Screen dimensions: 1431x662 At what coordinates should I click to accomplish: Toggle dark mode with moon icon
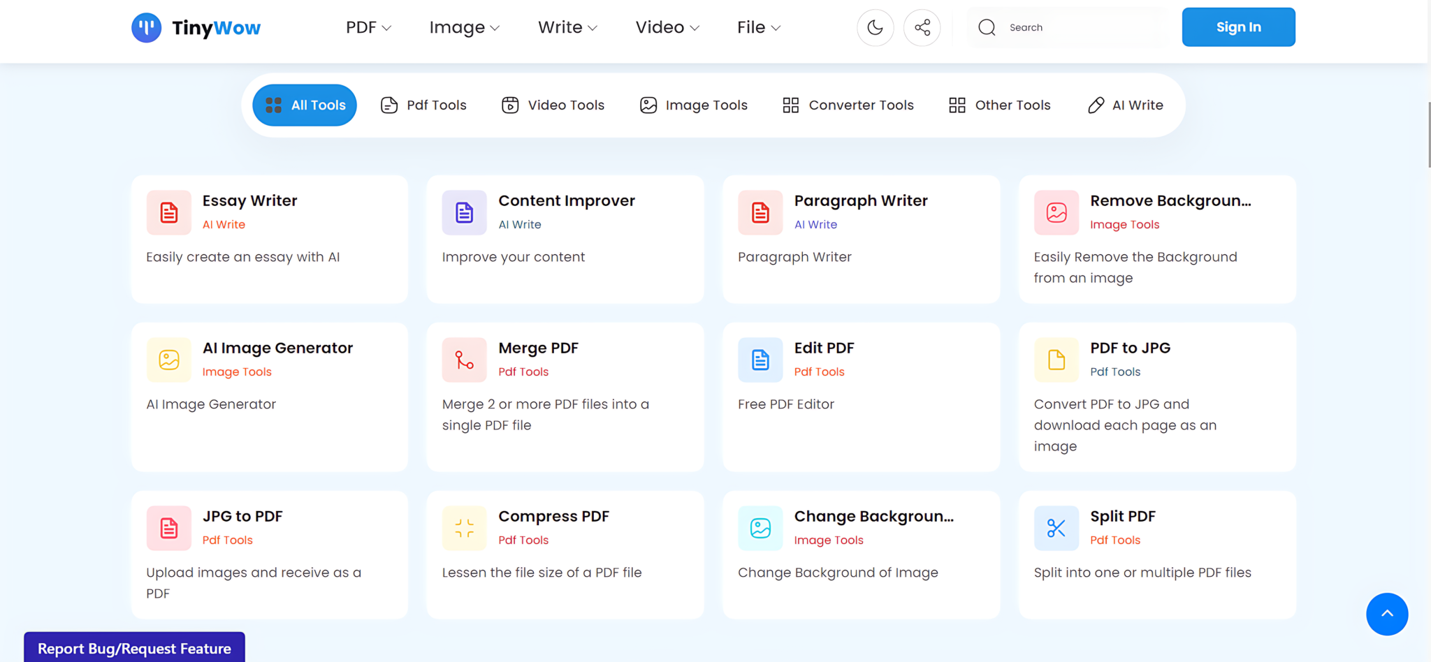pos(875,28)
